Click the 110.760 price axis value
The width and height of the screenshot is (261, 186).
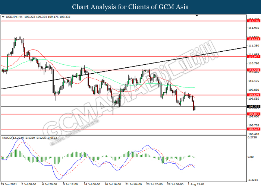coord(254,63)
